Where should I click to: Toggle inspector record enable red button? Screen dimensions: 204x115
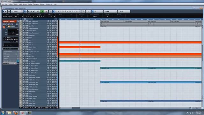pos(4,27)
